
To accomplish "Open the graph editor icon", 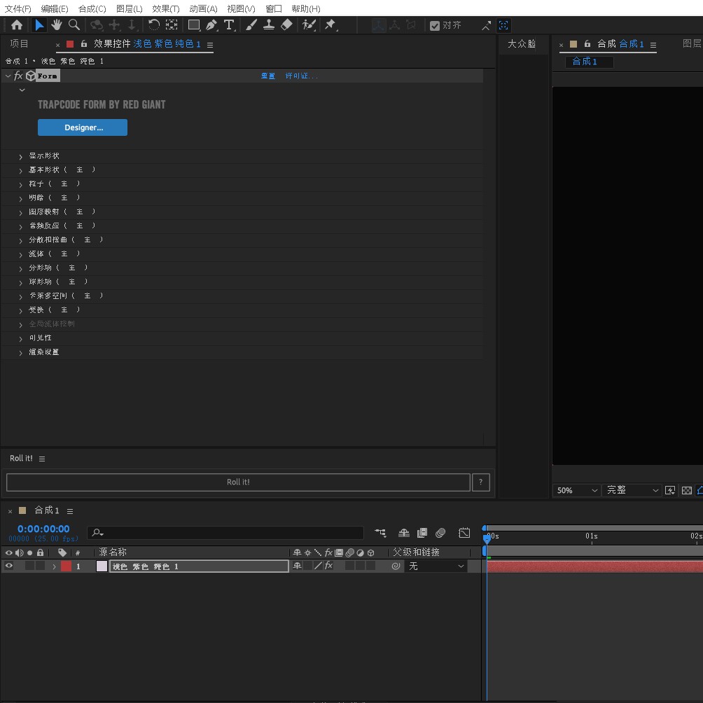I will coord(464,533).
